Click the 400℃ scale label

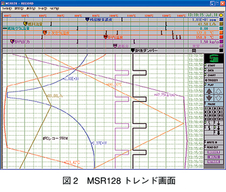pos(8,16)
